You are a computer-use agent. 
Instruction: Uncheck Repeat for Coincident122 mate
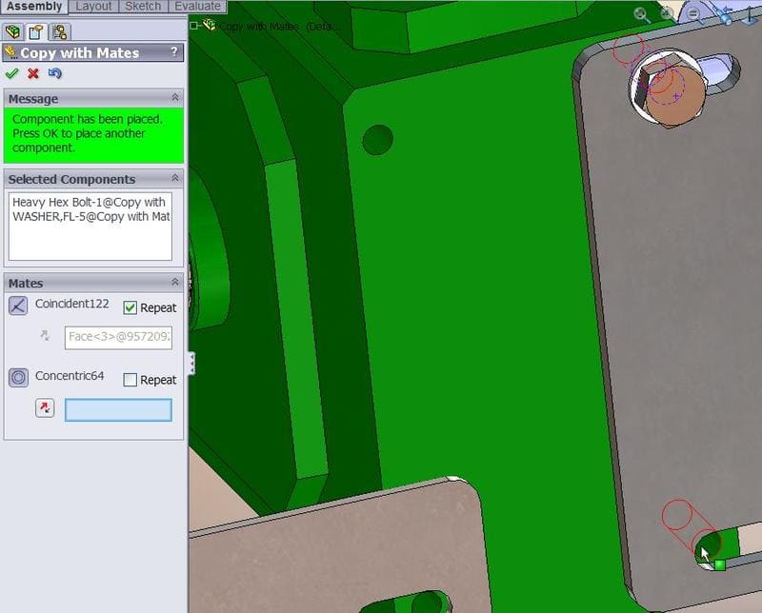130,307
